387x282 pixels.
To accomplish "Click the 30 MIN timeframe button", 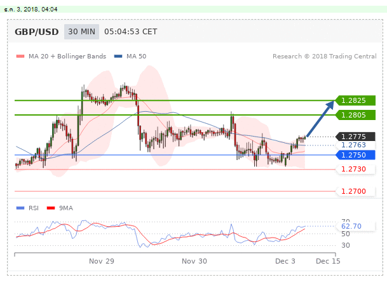I will coord(81,32).
